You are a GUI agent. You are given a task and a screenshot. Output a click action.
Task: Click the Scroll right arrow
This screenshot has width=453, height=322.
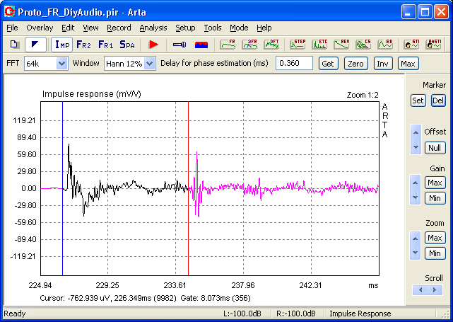[x=435, y=290]
